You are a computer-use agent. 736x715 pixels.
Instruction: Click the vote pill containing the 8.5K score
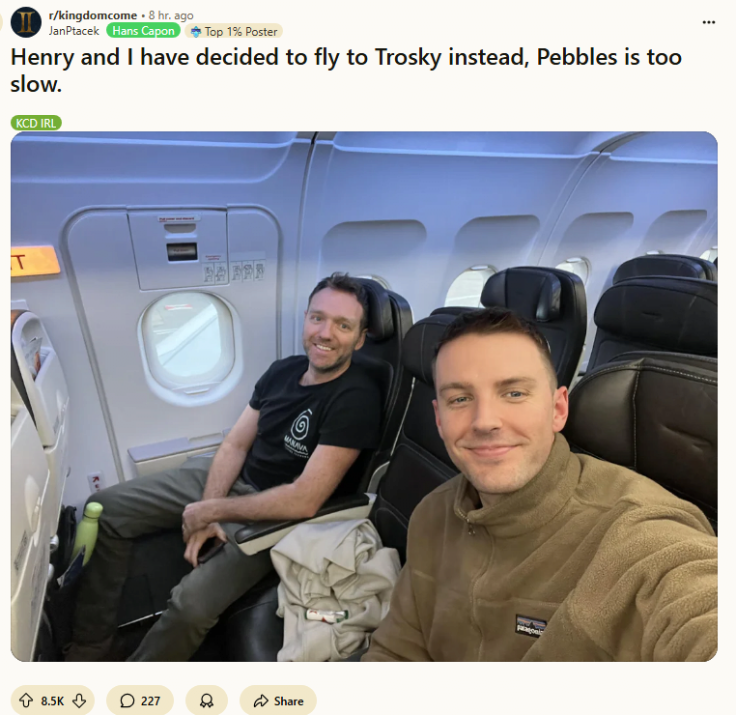[52, 701]
